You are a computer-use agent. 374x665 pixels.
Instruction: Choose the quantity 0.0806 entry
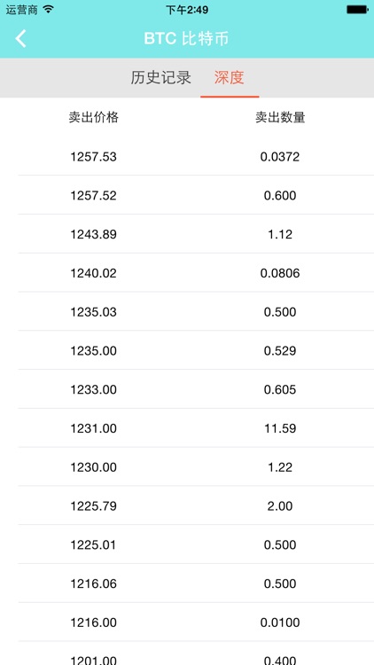[x=280, y=273]
